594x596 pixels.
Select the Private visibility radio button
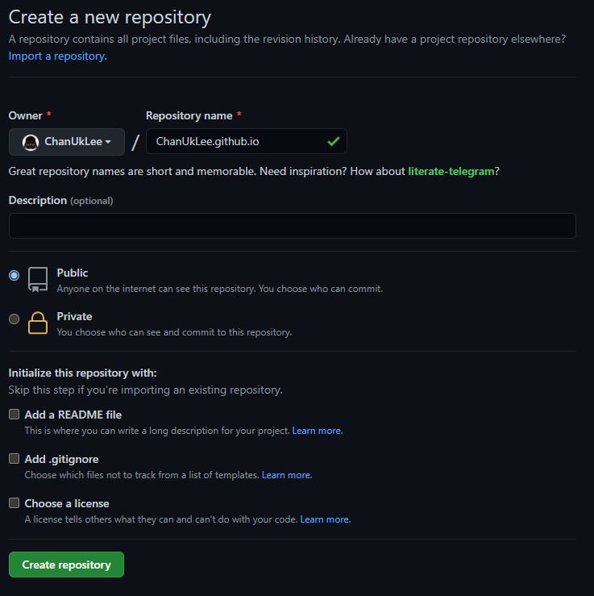tap(14, 319)
